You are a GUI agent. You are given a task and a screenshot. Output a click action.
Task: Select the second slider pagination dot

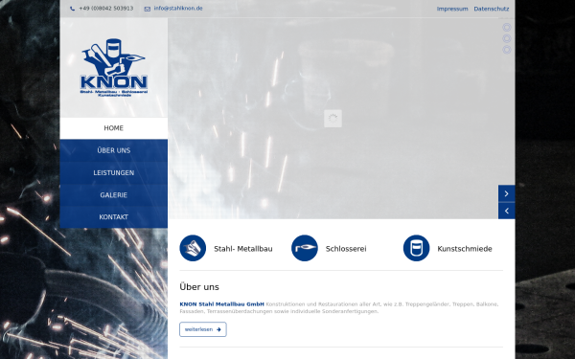506,38
